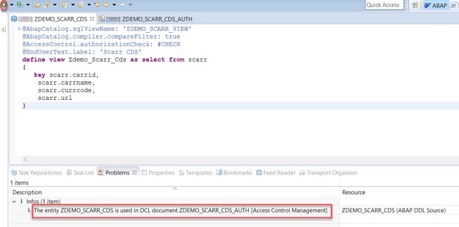Click the Search flashlight toolbar icon
The height and width of the screenshot is (227, 459).
[x=47, y=5]
